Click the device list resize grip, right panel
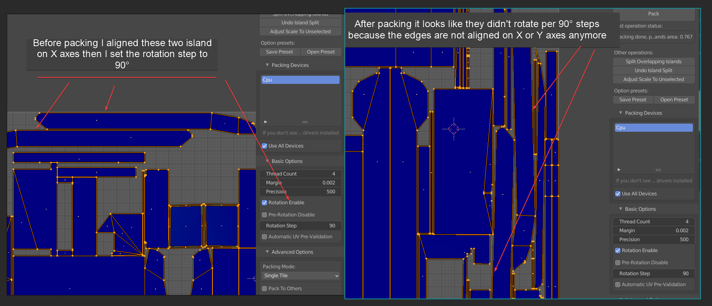Viewport: 712px width, 306px height. [x=658, y=170]
